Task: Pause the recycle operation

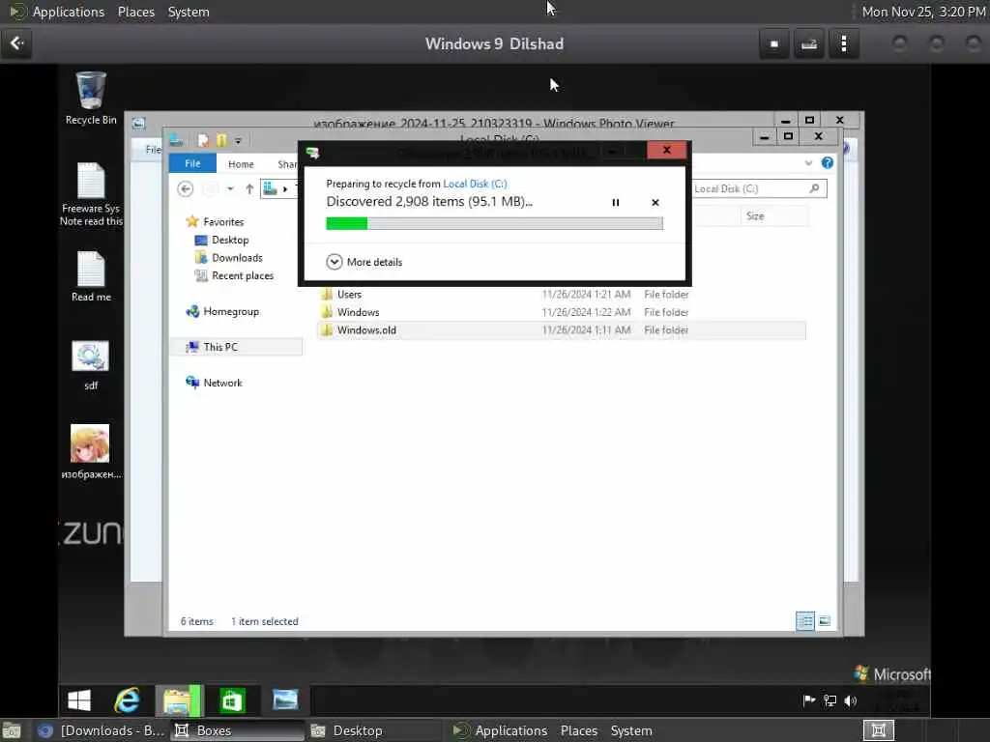Action: point(616,203)
